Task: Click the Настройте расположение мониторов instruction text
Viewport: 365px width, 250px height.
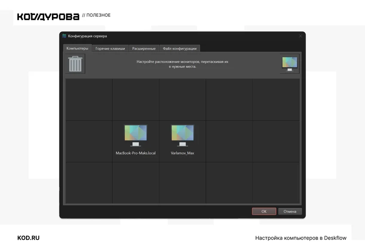Action: [182, 64]
